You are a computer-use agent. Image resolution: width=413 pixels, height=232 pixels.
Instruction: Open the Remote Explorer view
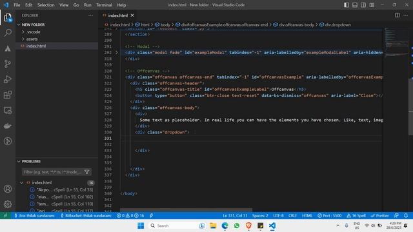point(8,110)
